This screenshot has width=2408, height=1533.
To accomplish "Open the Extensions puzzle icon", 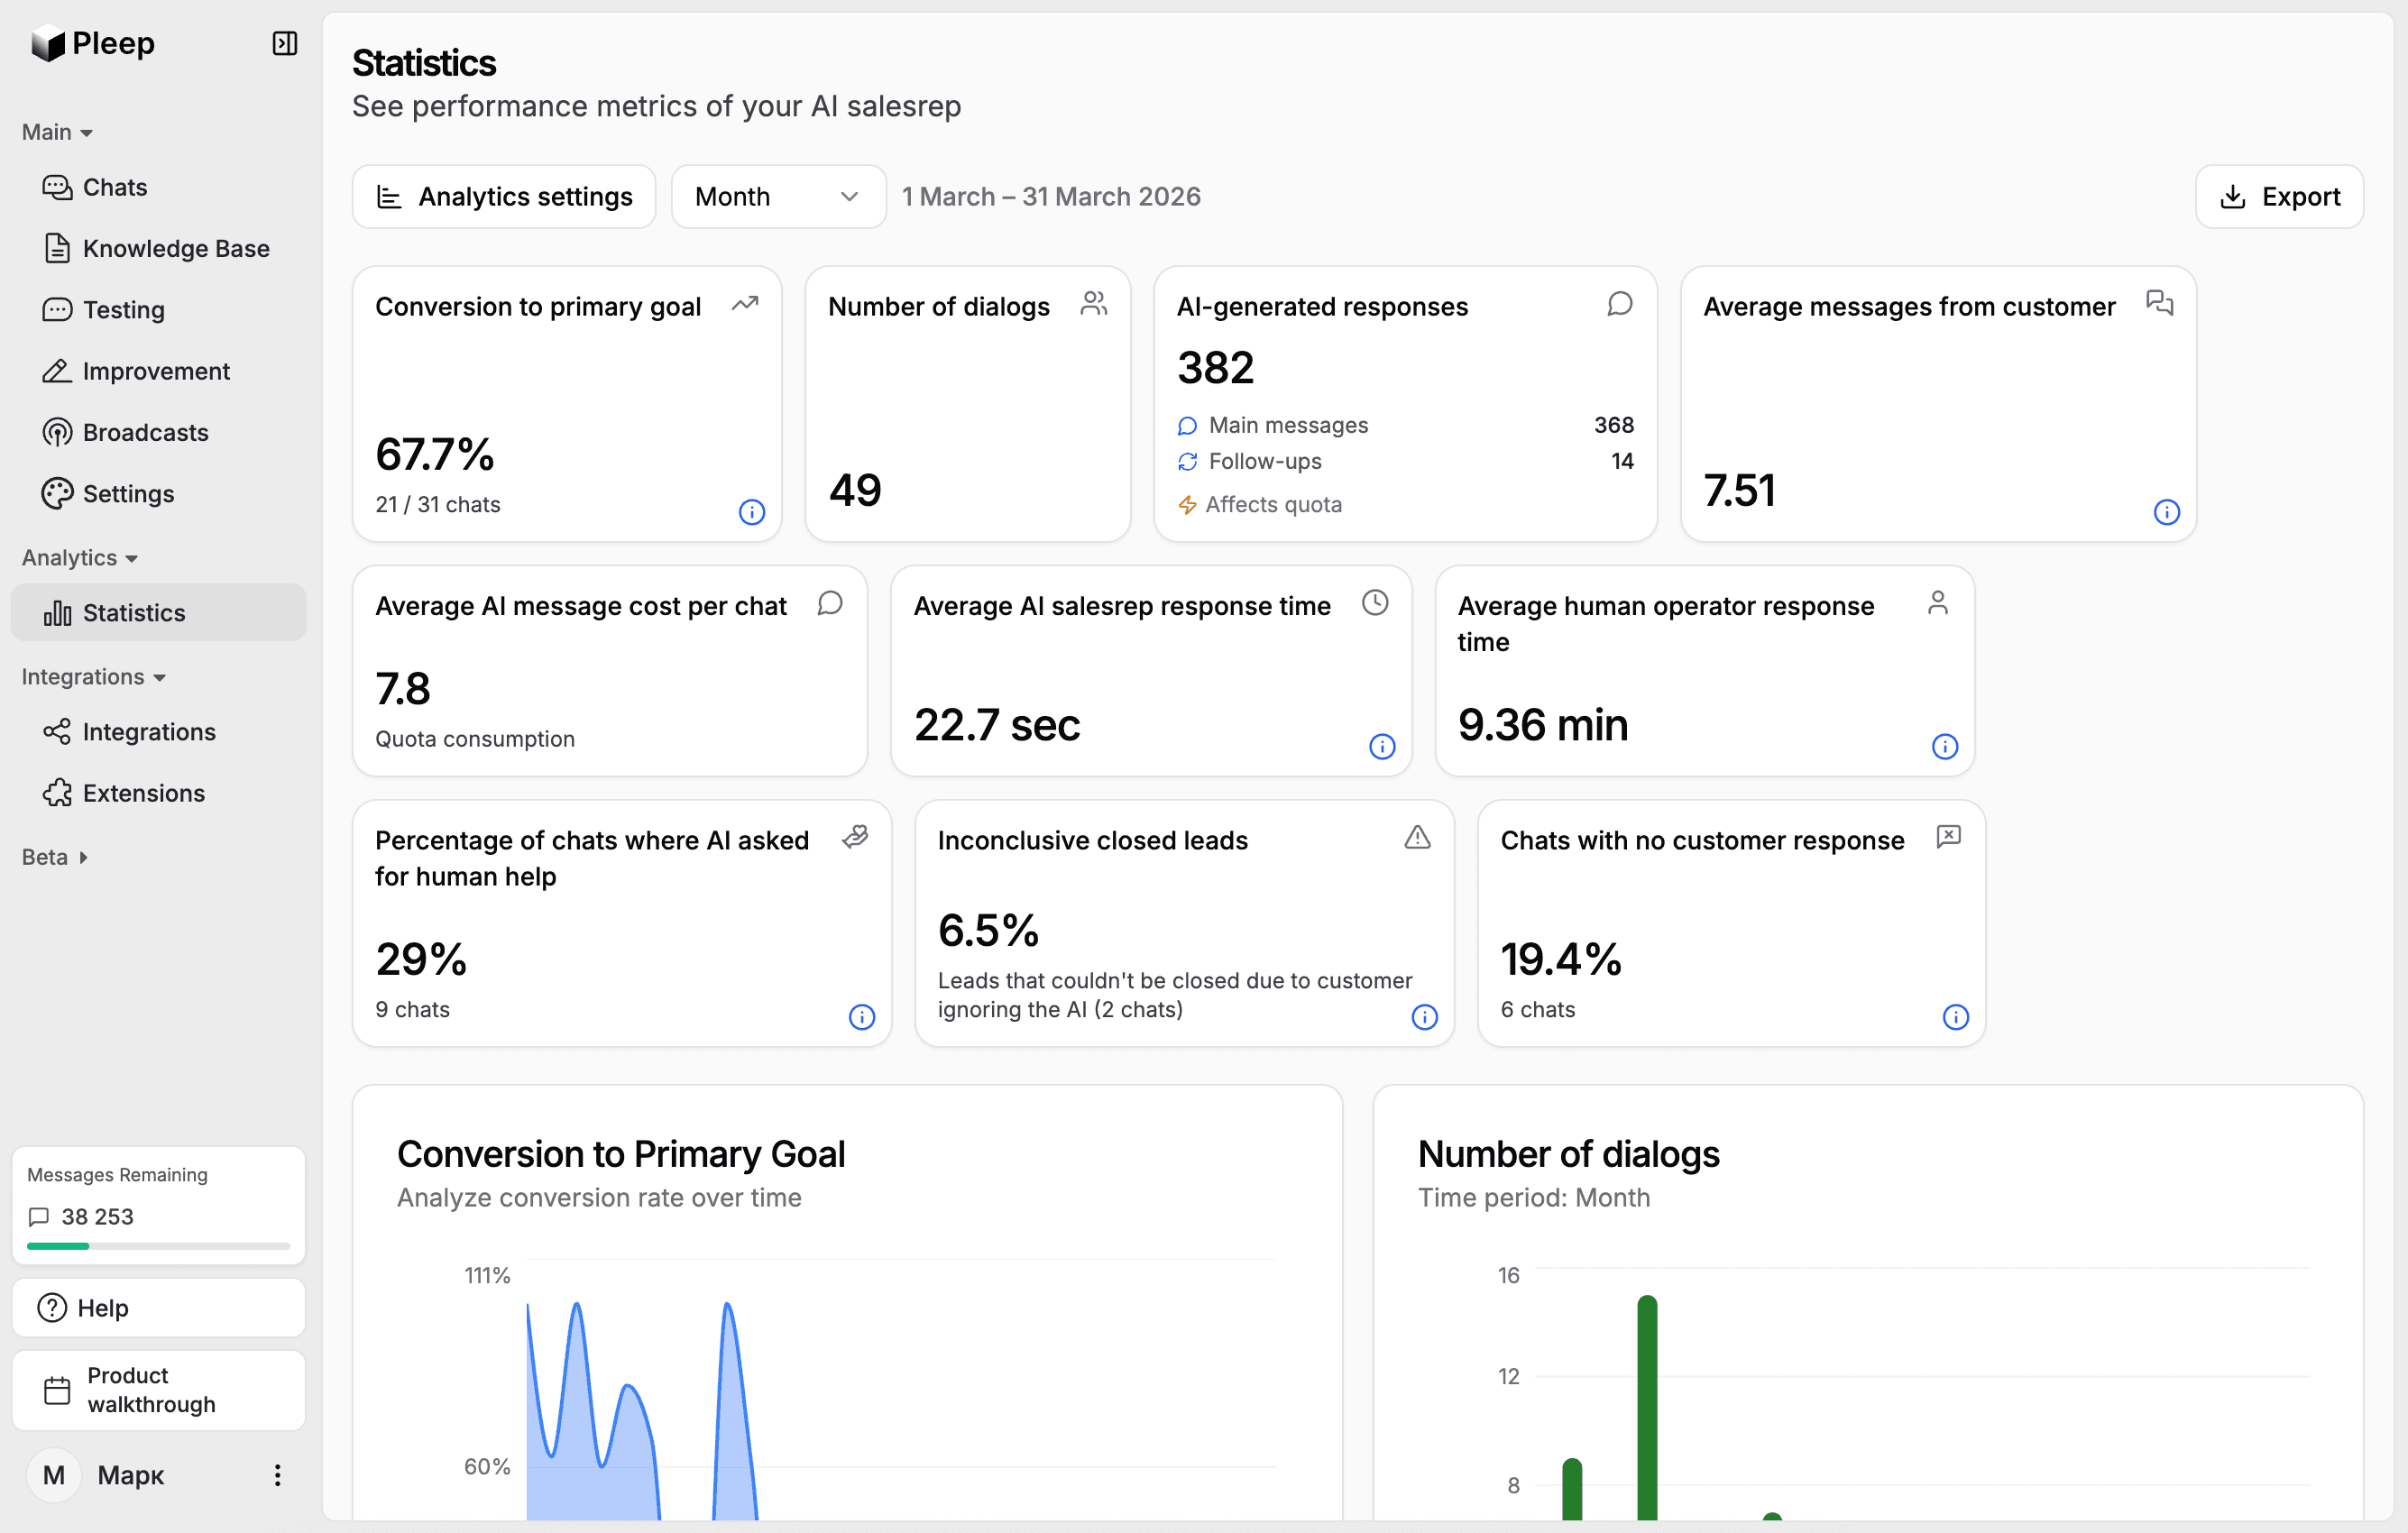I will pos(58,793).
